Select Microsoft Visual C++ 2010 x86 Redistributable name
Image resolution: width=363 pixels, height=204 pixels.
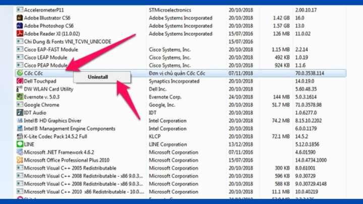click(x=84, y=192)
